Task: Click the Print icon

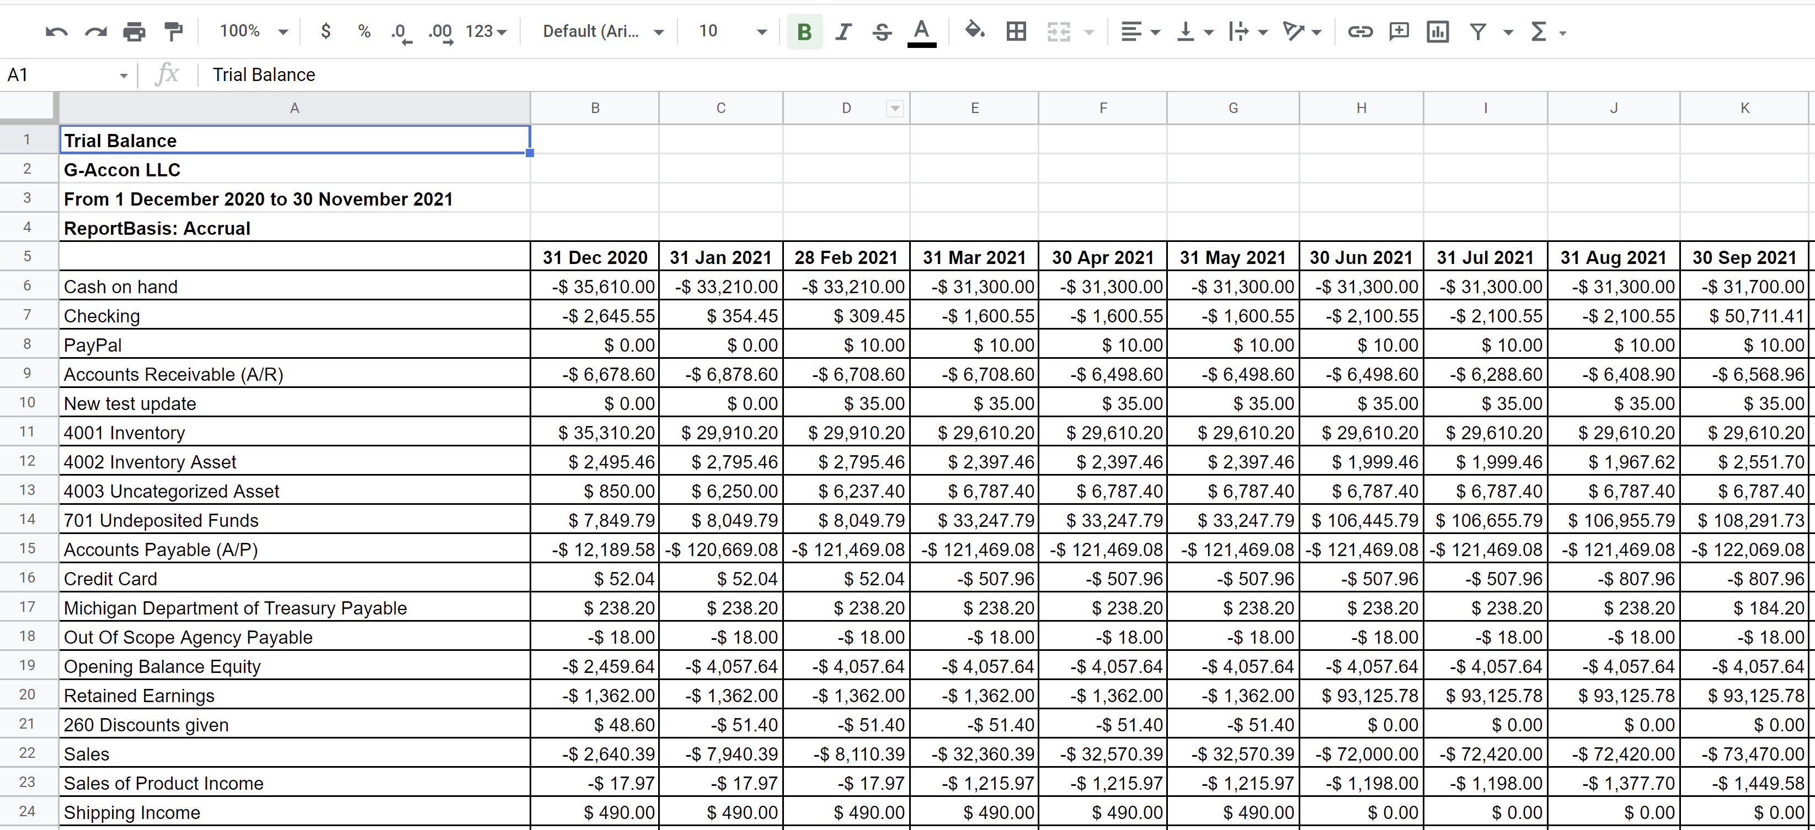Action: click(x=134, y=31)
